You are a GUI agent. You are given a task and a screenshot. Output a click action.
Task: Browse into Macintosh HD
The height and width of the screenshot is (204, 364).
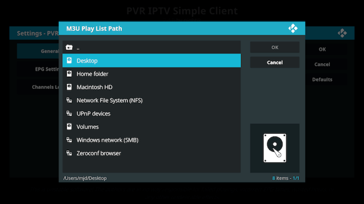tap(94, 87)
